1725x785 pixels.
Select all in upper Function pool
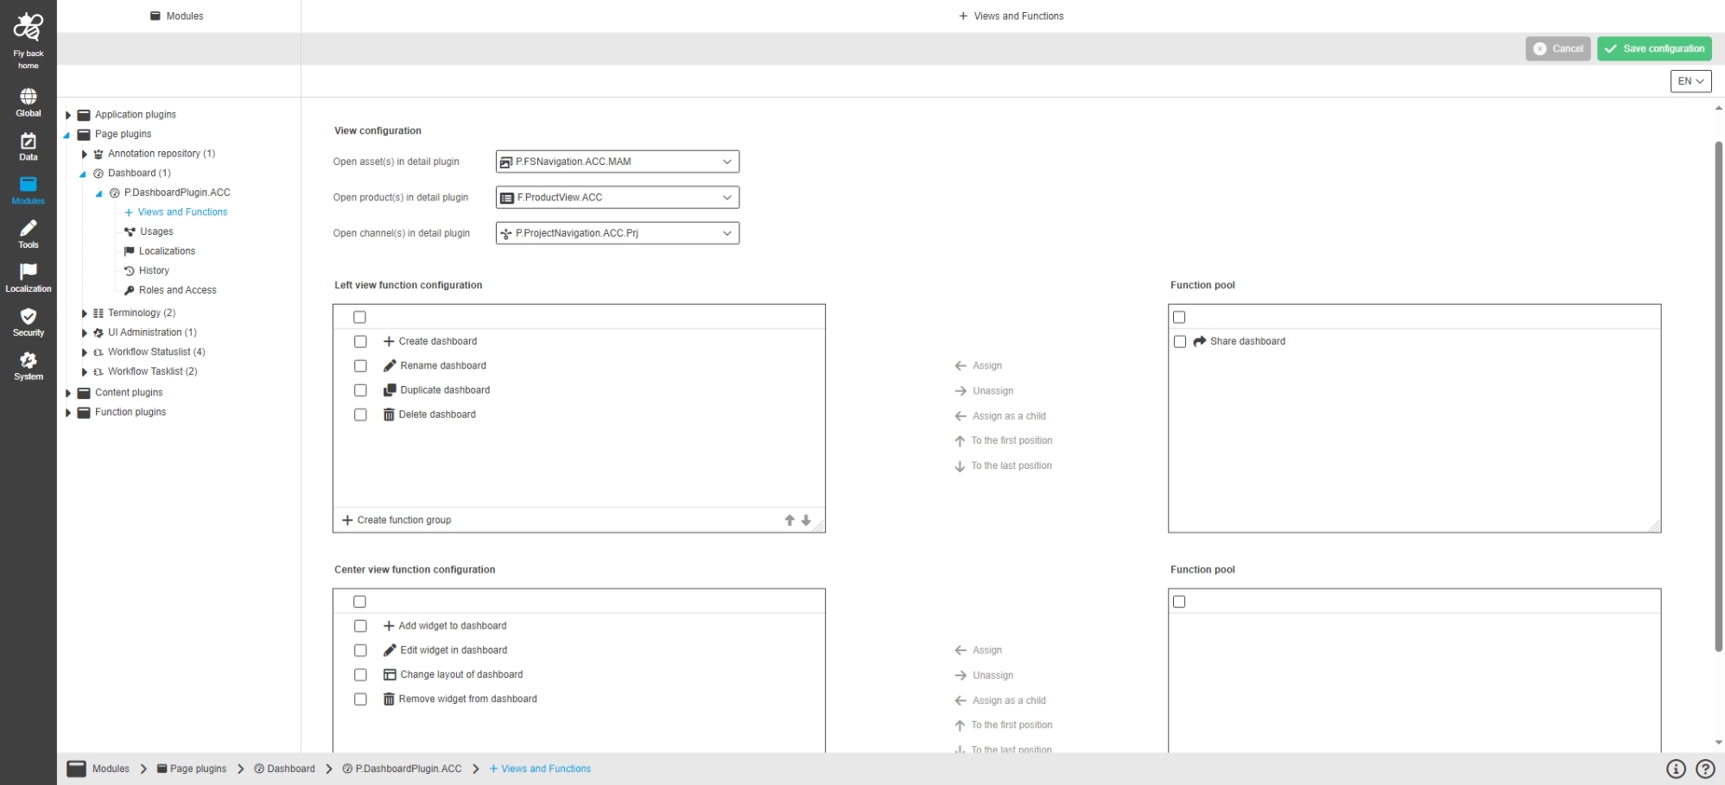[1179, 317]
